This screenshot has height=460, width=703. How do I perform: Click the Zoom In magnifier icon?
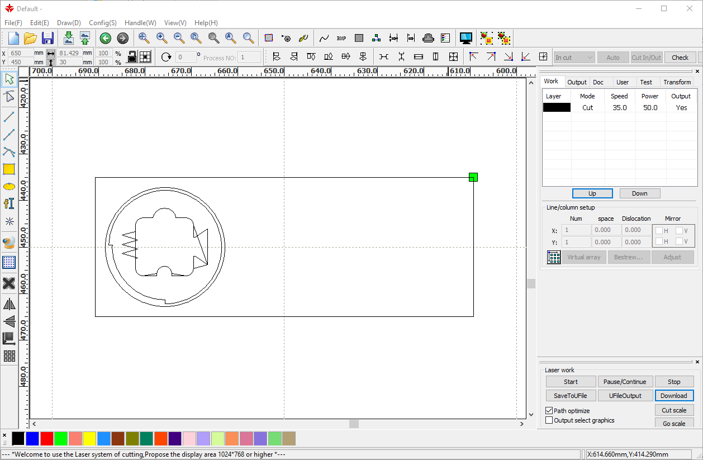161,38
